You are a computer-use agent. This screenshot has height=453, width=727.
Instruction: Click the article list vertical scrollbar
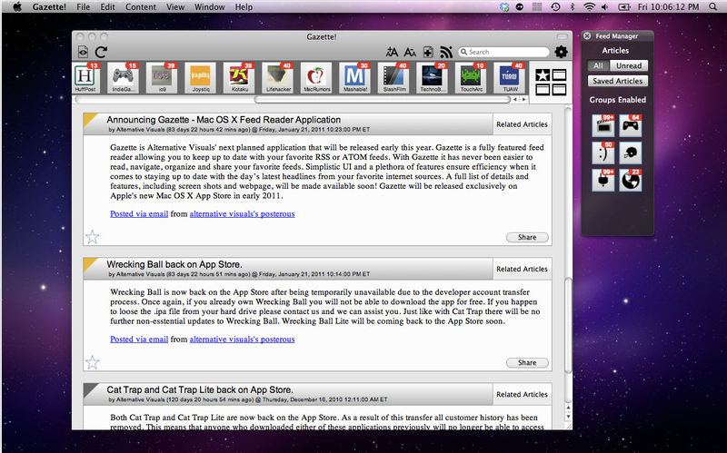click(x=569, y=324)
